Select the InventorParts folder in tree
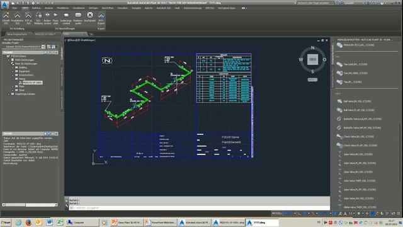This screenshot has width=403, height=227. [26, 75]
